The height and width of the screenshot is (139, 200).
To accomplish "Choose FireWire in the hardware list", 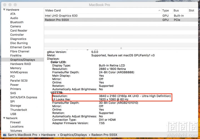I will [16, 56].
